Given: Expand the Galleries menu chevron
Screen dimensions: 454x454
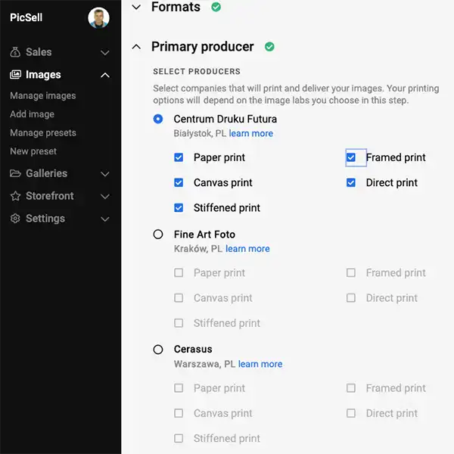Looking at the screenshot, I should 105,174.
